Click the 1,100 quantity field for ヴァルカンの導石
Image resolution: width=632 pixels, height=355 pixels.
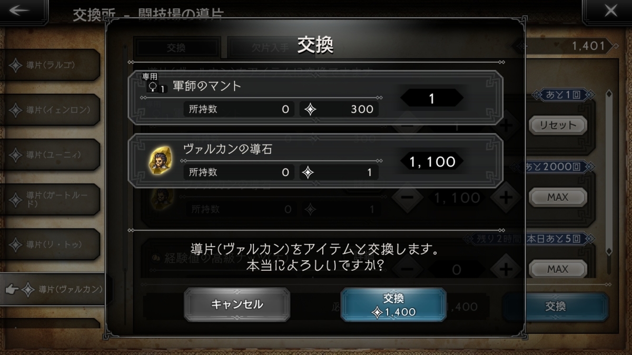pos(432,162)
